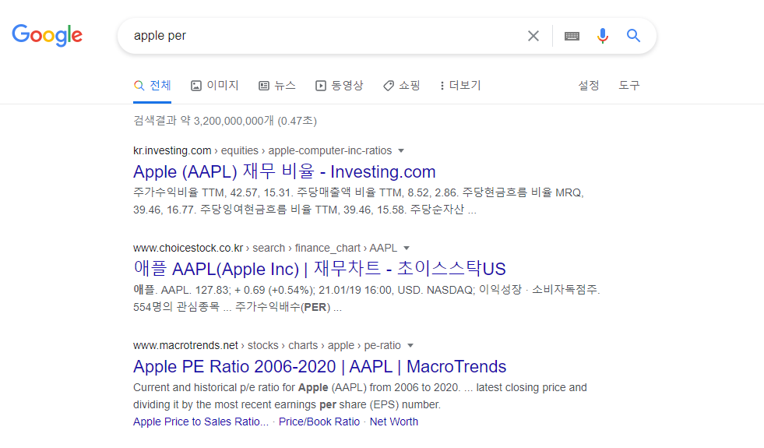Select the 전체 (All) tab
The image size is (764, 448).
[152, 86]
